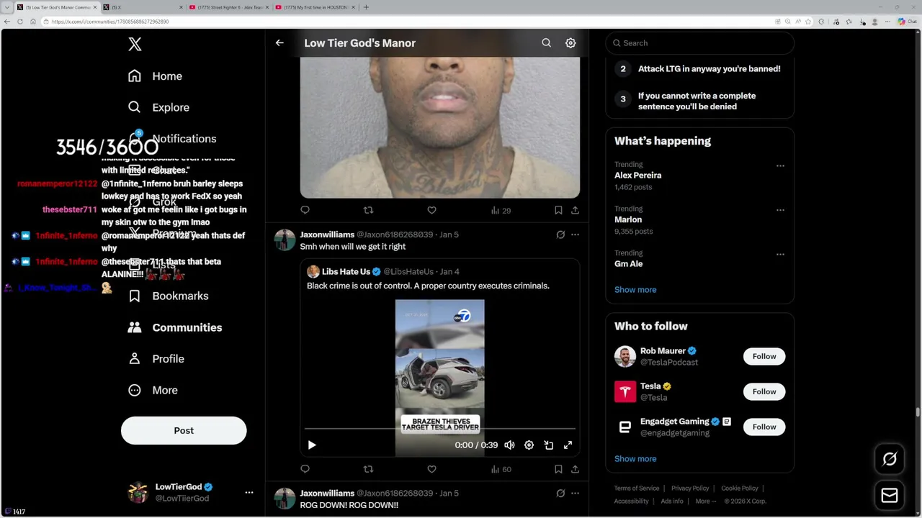922x518 pixels.
Task: Open Terms of Service link
Action: (x=637, y=489)
